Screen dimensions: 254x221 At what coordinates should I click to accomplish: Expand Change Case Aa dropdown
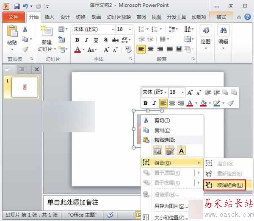point(92,50)
